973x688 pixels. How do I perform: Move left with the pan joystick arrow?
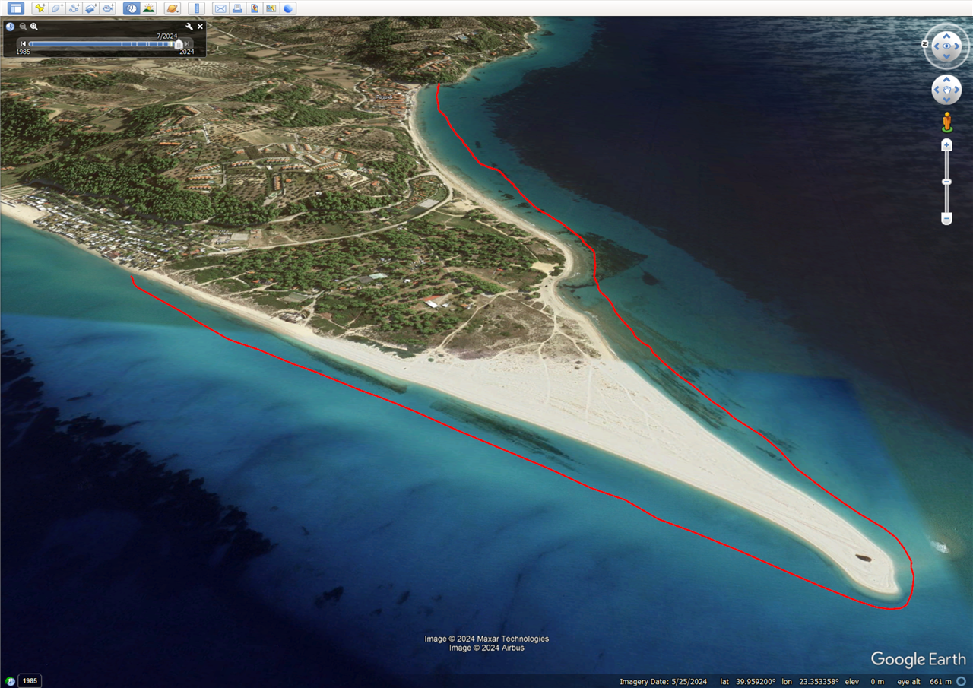[x=936, y=90]
